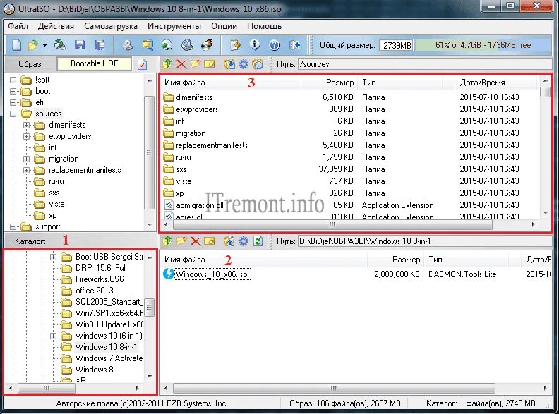Click the Save As multi-floppy icon

100,45
